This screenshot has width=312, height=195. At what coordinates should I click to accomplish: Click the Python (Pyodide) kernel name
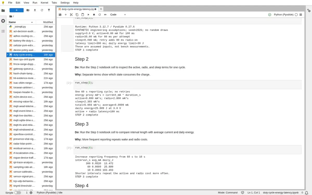[x=284, y=15]
